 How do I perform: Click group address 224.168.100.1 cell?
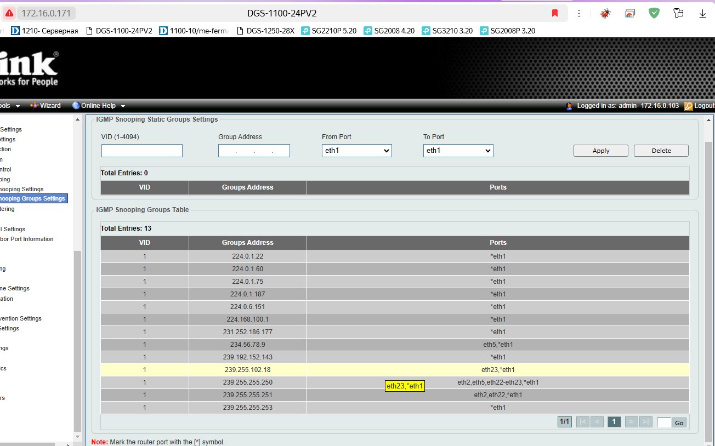[248, 319]
